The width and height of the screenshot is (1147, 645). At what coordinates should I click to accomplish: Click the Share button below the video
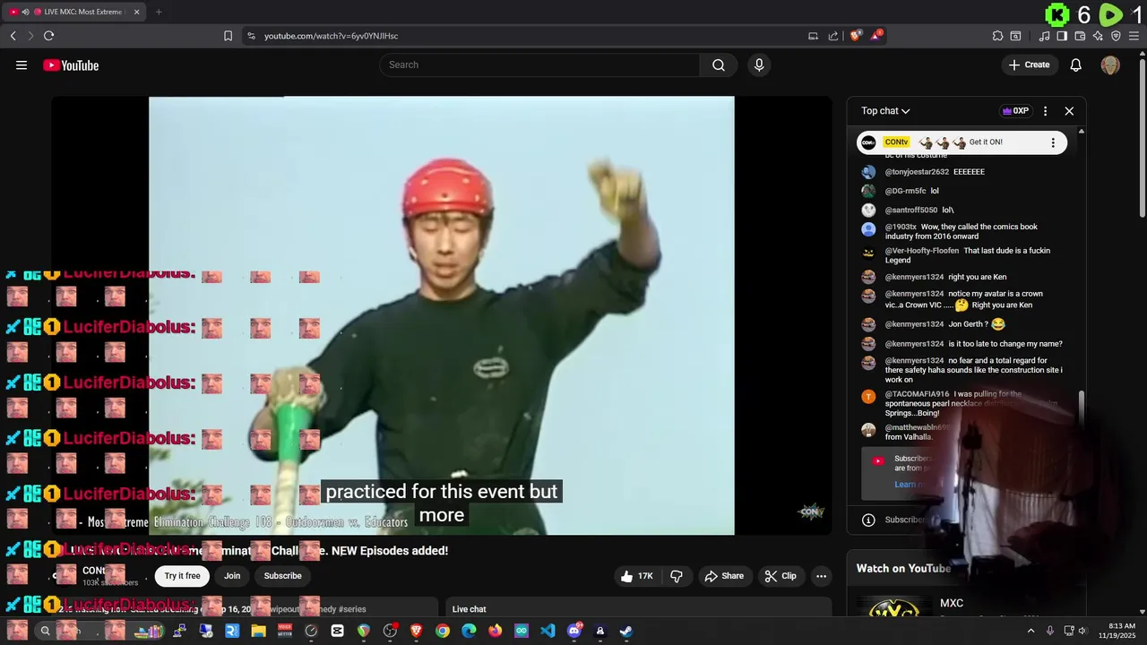point(723,576)
